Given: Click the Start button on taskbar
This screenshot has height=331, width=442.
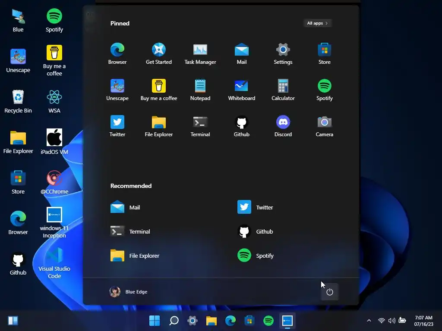Looking at the screenshot, I should [x=155, y=321].
